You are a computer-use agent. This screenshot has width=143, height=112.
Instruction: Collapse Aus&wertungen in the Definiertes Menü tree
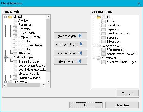click(x=94, y=46)
